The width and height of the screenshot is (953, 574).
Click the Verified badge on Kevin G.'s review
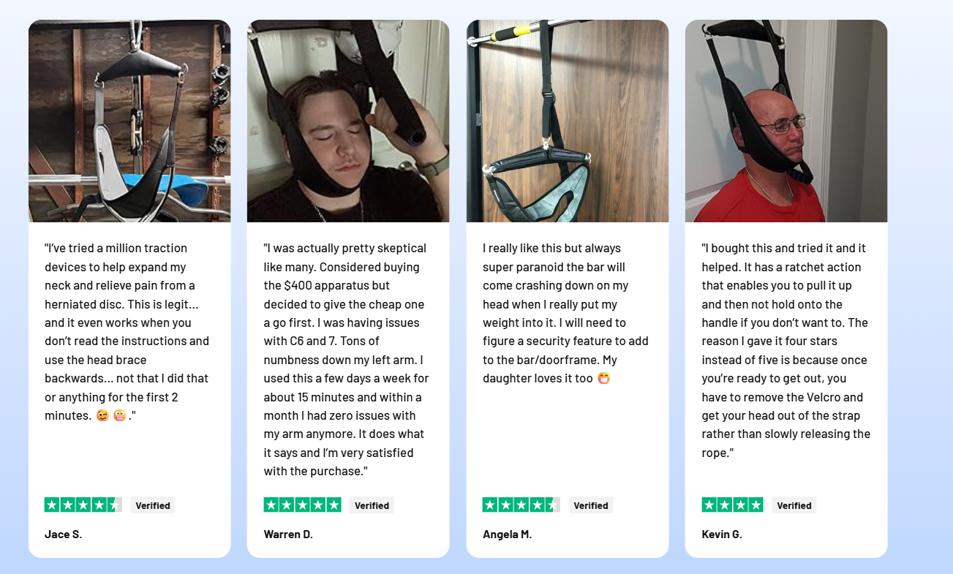point(794,505)
